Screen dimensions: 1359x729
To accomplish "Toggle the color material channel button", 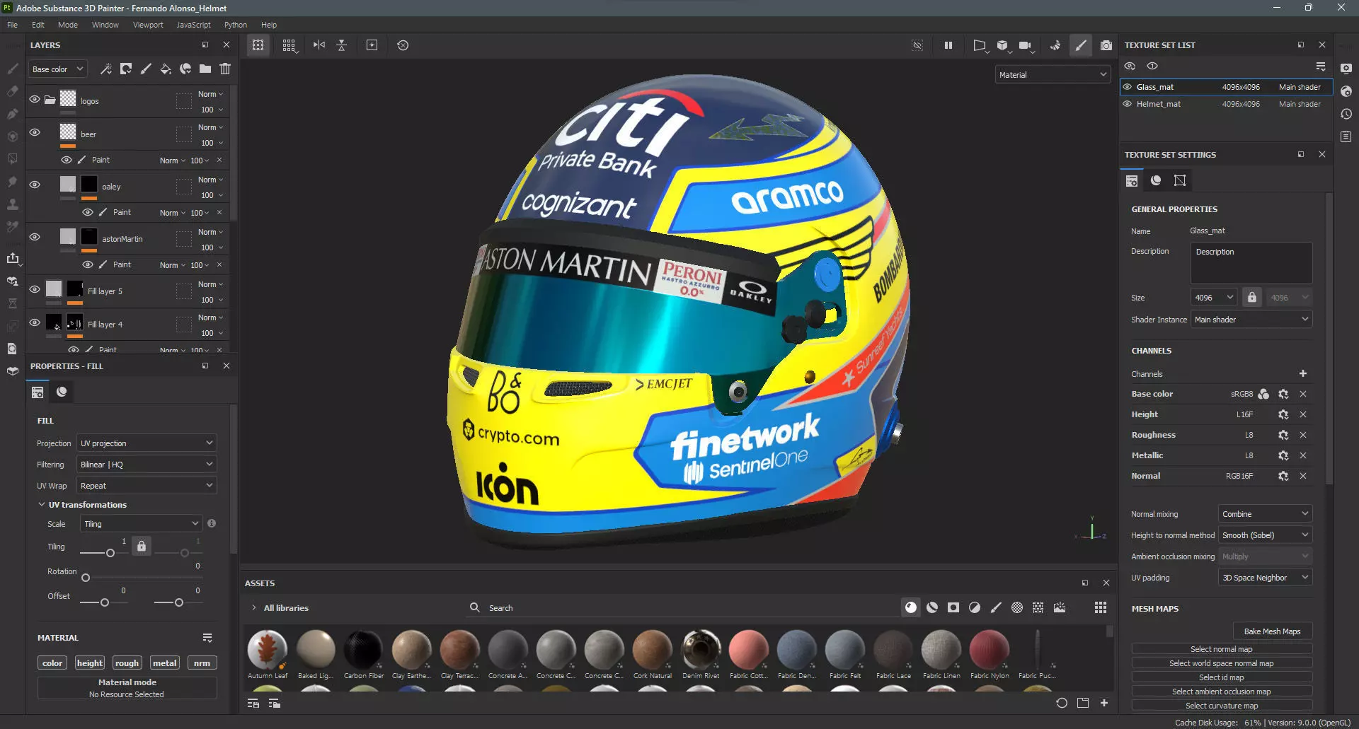I will (52, 663).
